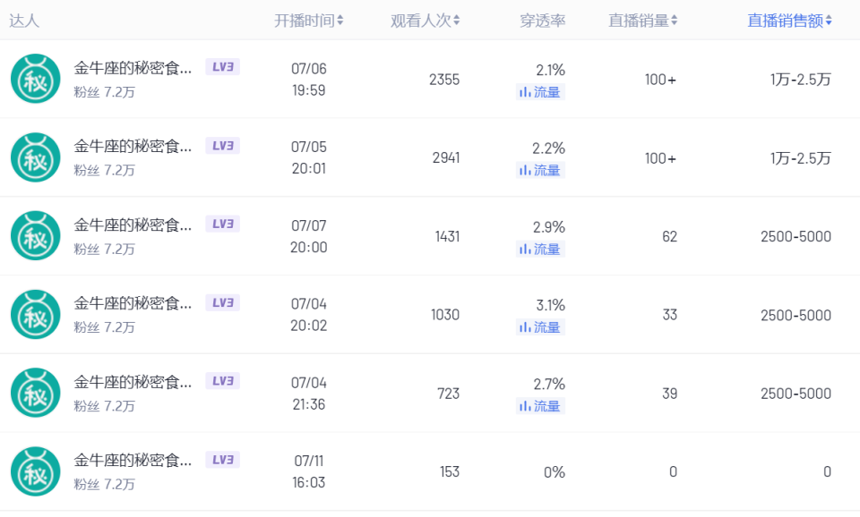Open streamer name in the 07/07 20:00 row
This screenshot has height=517, width=860.
[x=133, y=225]
